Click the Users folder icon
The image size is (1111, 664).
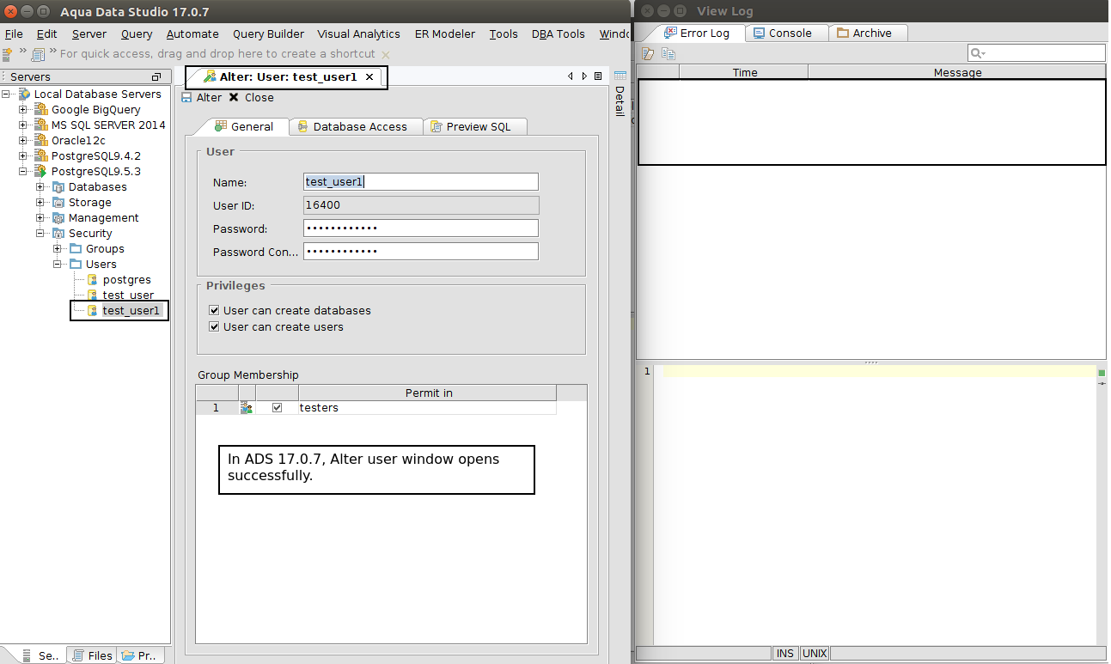point(76,265)
